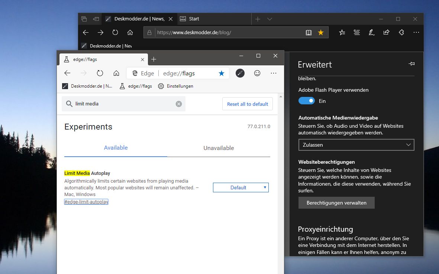Click the Proxyeinrichtung heading
Screen dimensions: 439x274
click(325, 229)
